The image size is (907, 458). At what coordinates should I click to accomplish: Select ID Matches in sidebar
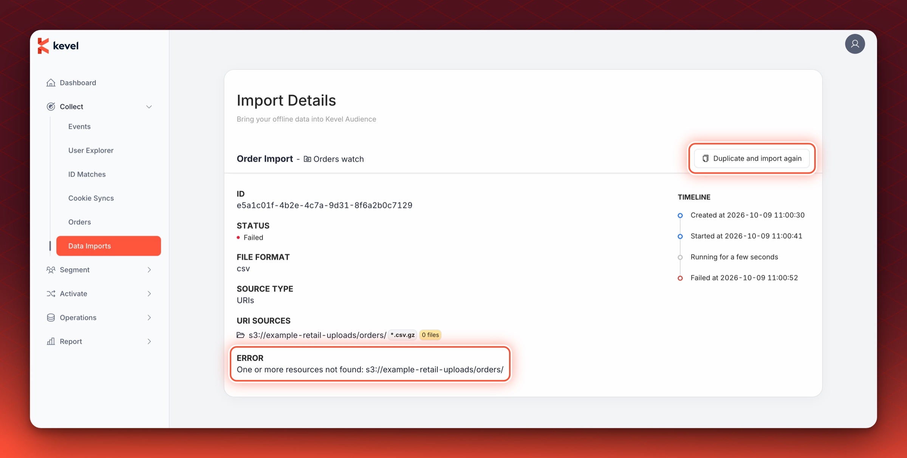[x=87, y=174]
